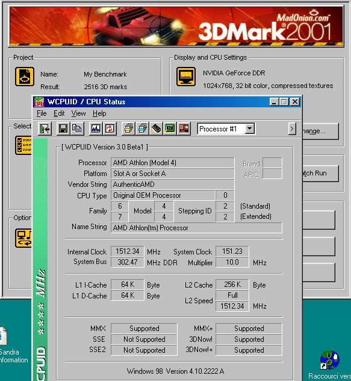Open the clock graph chart icon

point(96,128)
